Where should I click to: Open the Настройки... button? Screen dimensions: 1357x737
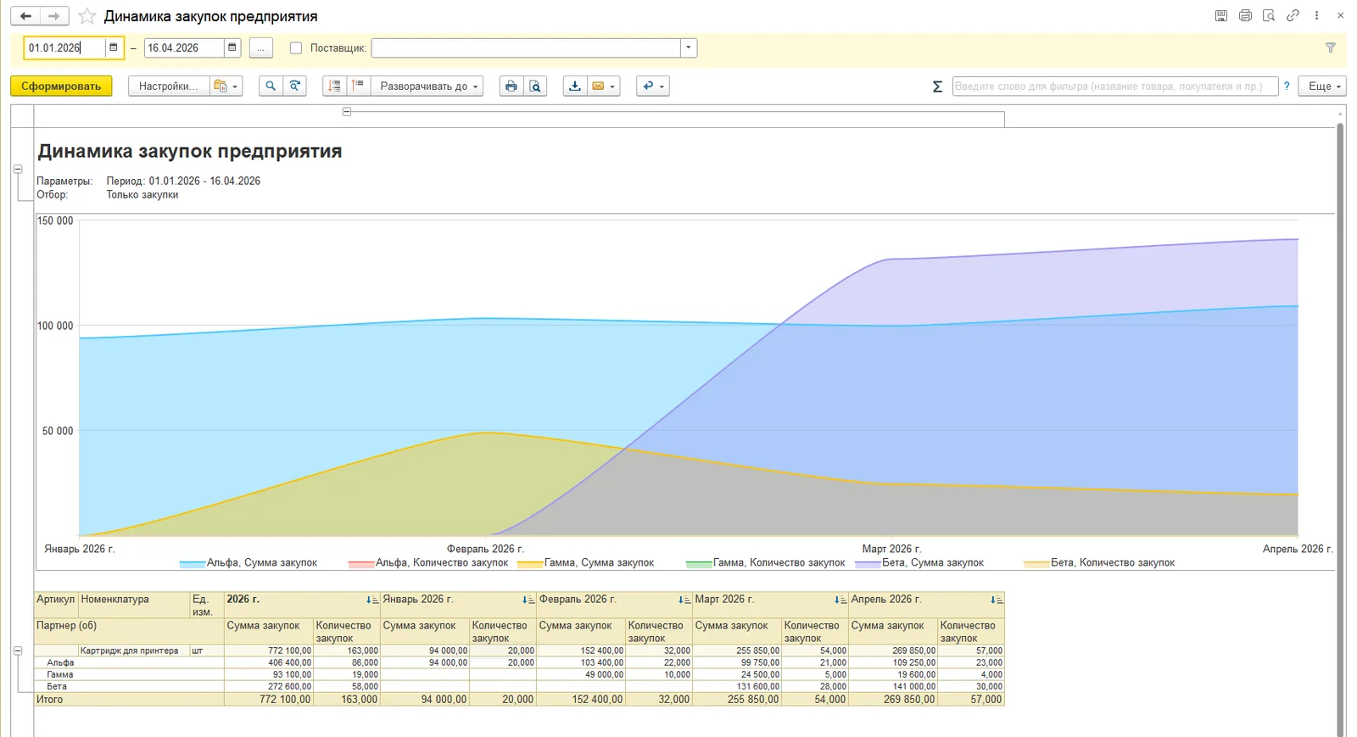click(x=169, y=86)
